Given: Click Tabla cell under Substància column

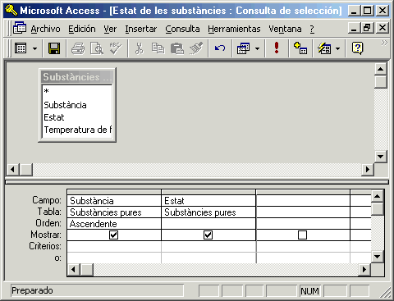Looking at the screenshot, I should tap(114, 212).
